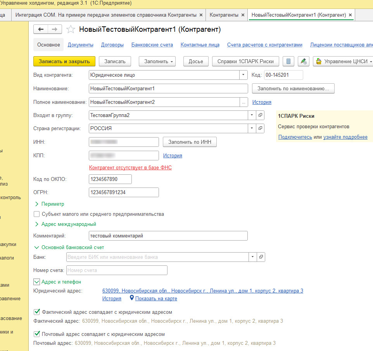
Task: Open the full name editor via the ellipsis button
Action: [243, 102]
